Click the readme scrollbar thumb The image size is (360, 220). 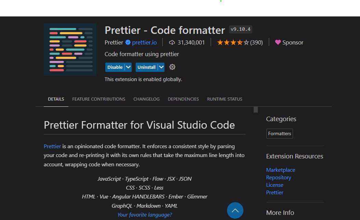[255, 109]
